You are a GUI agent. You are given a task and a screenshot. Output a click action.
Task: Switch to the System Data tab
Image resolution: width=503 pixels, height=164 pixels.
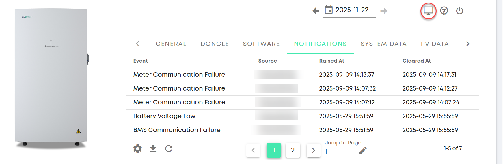(x=383, y=44)
